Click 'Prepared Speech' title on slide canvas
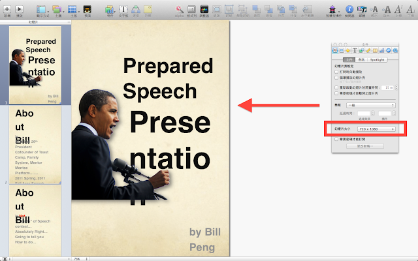Screen dimensions: 418x261 tap(168, 78)
